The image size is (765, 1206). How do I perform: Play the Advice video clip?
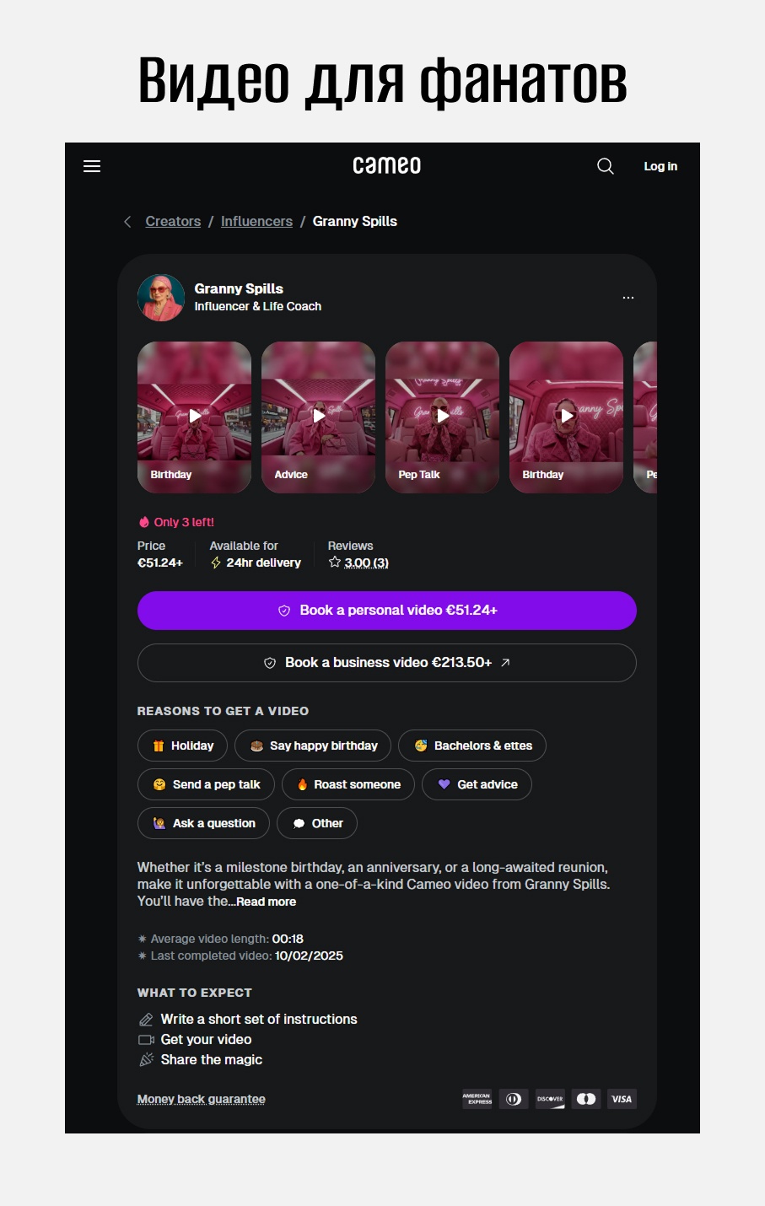318,417
